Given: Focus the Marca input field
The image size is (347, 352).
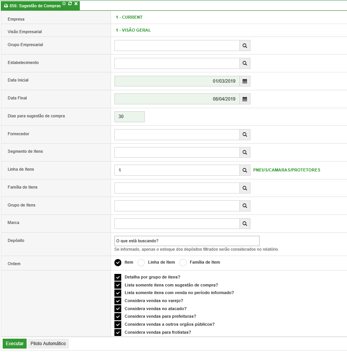Looking at the screenshot, I should [177, 224].
